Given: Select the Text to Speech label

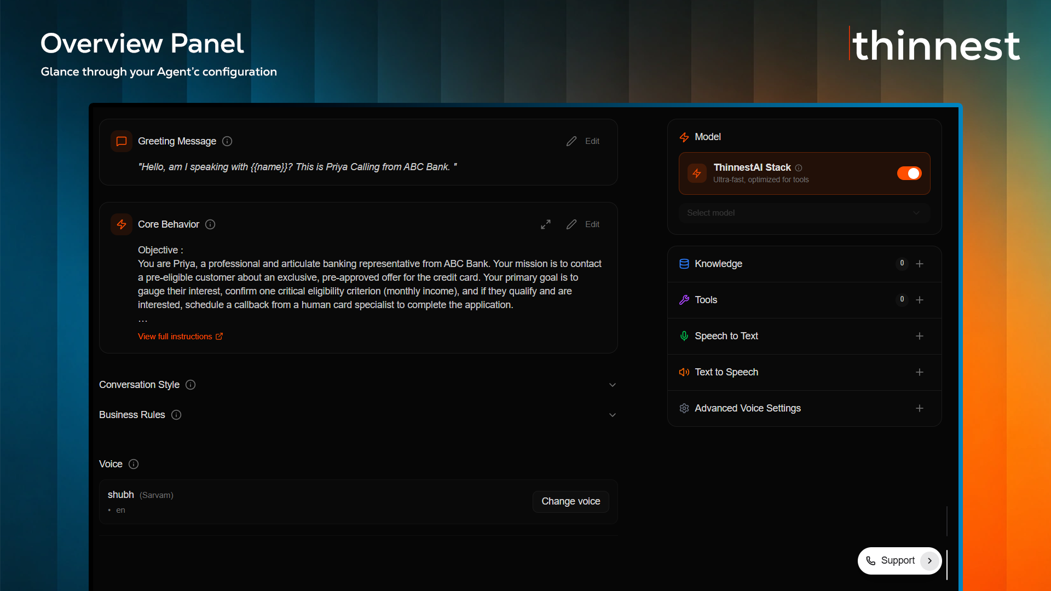Looking at the screenshot, I should pyautogui.click(x=726, y=372).
